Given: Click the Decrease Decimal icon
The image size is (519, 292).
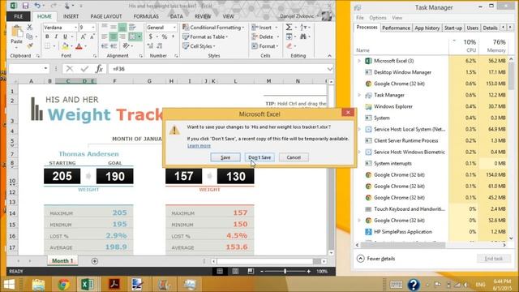Looking at the screenshot, I should click(x=160, y=46).
